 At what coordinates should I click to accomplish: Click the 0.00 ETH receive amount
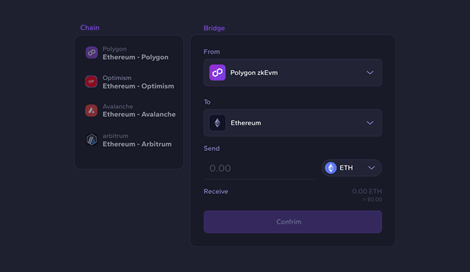click(367, 191)
